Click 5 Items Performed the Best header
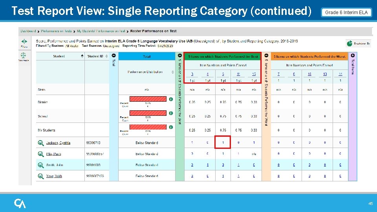Screen dimensions: 377x212 [223, 57]
